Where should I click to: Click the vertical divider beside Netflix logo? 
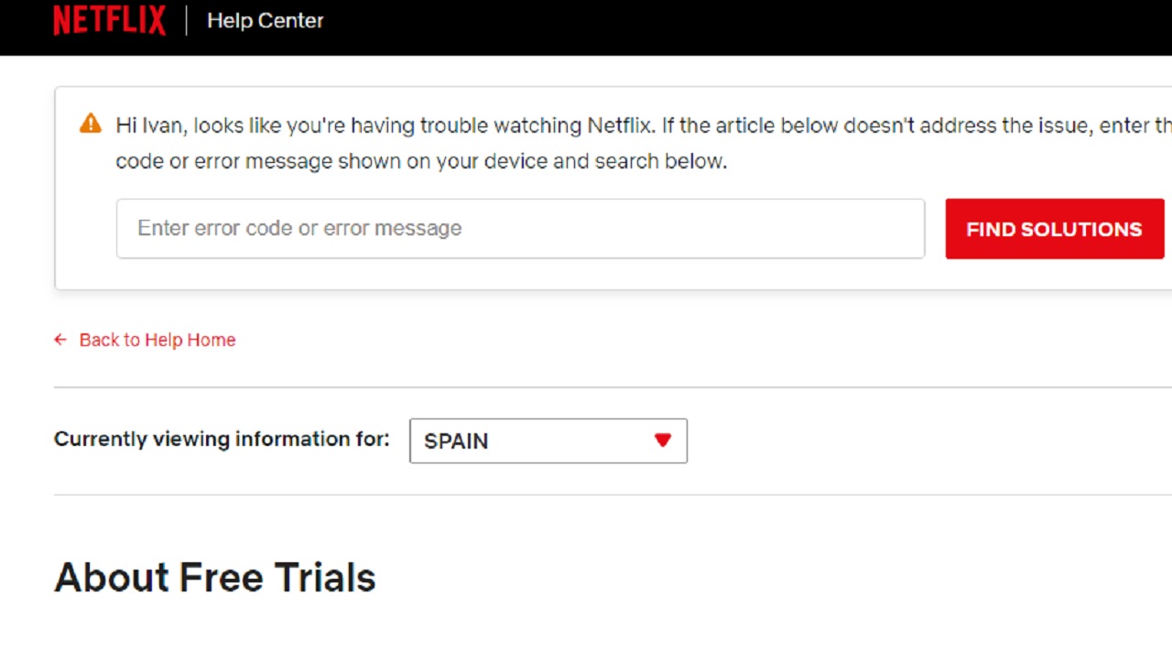(x=187, y=20)
